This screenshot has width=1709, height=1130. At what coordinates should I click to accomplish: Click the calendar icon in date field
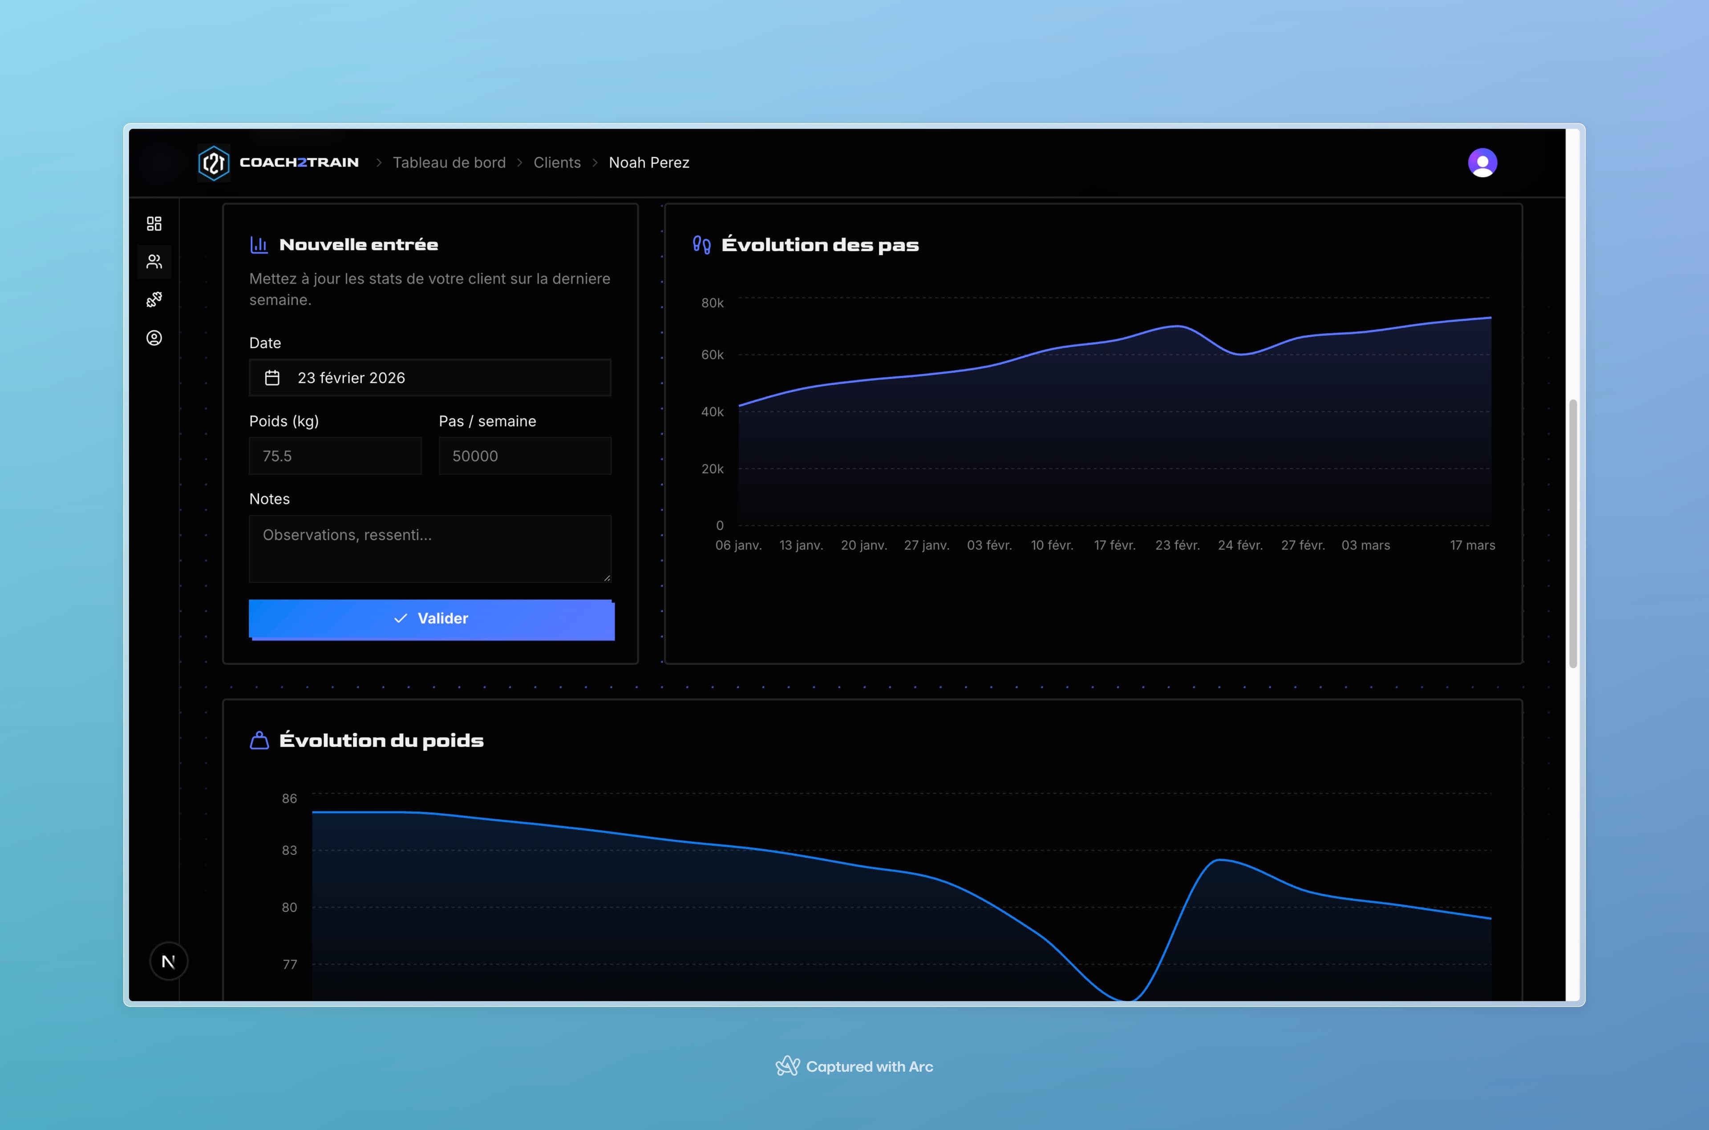coord(272,378)
